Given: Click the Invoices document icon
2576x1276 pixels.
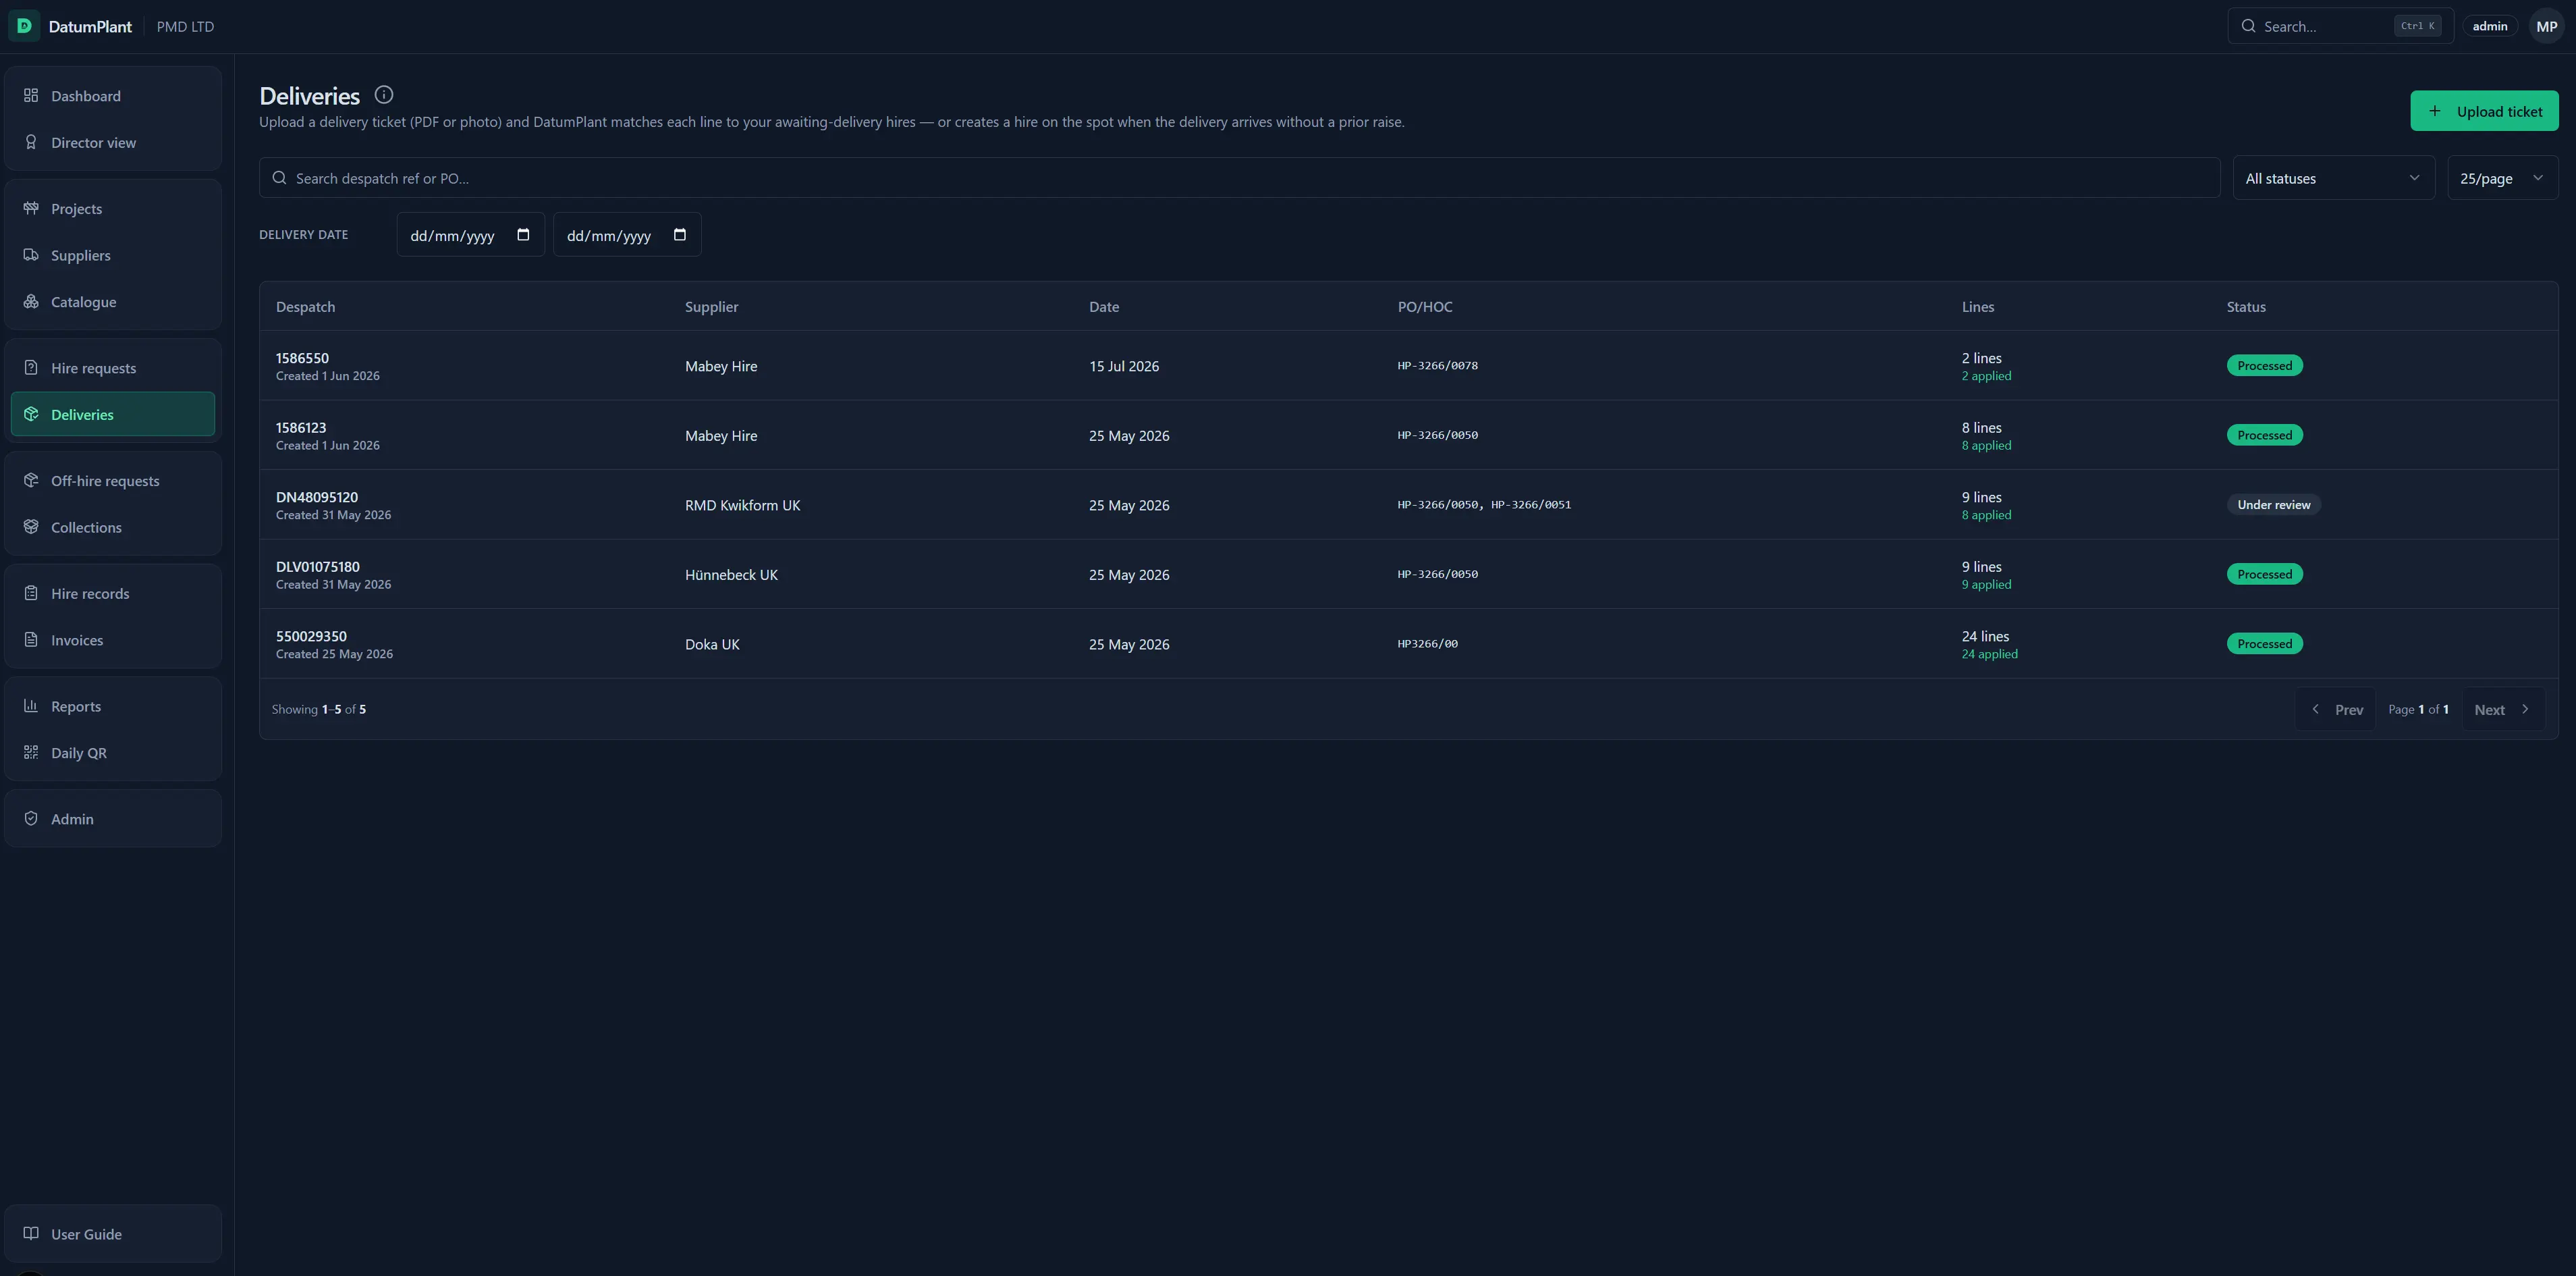Looking at the screenshot, I should click(31, 639).
